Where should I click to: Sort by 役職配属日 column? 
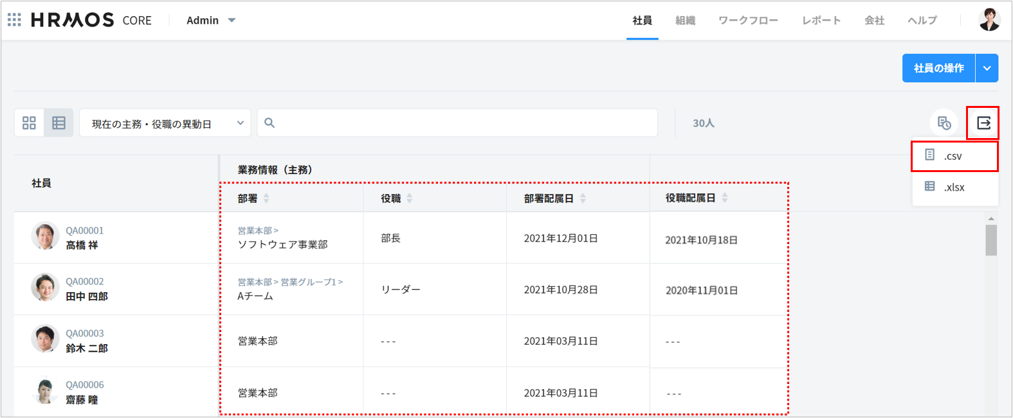click(x=725, y=198)
